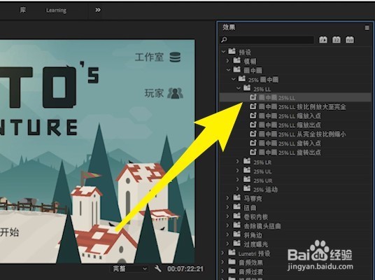Collapse the 25% LL folder
Viewport: 375px width, 280px height.
pyautogui.click(x=239, y=88)
